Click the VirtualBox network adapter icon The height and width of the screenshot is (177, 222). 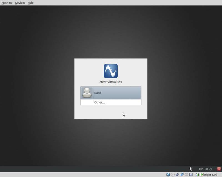(182, 174)
